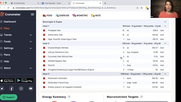Viewport: 181px width, 102px height.
Task: Click the browser share icon
Action: [137, 8]
